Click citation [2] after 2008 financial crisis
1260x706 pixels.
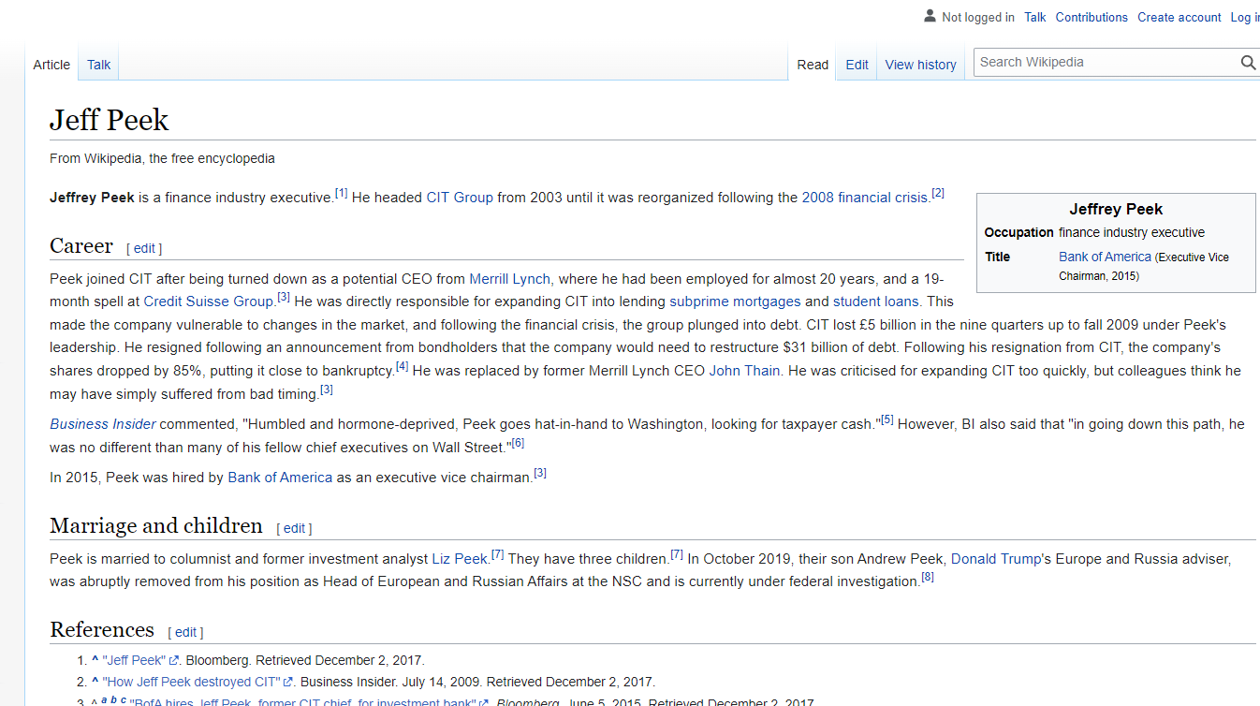[x=938, y=194]
